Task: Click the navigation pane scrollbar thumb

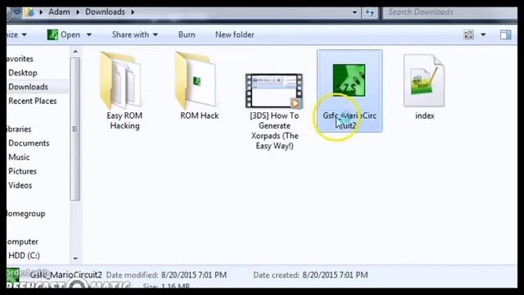Action: [75, 129]
